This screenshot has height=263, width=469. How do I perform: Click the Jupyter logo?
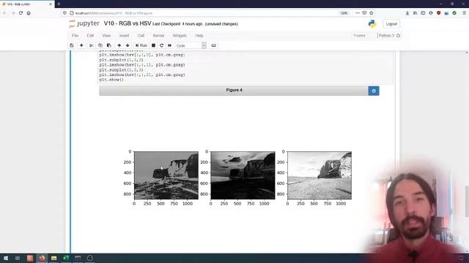coord(84,23)
